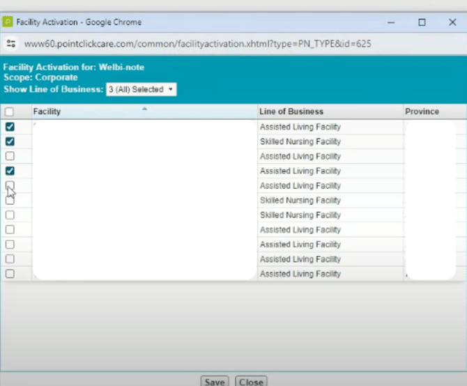Uncheck the fourth row's checked checkbox
Viewport: 467px width, 386px height.
10,171
